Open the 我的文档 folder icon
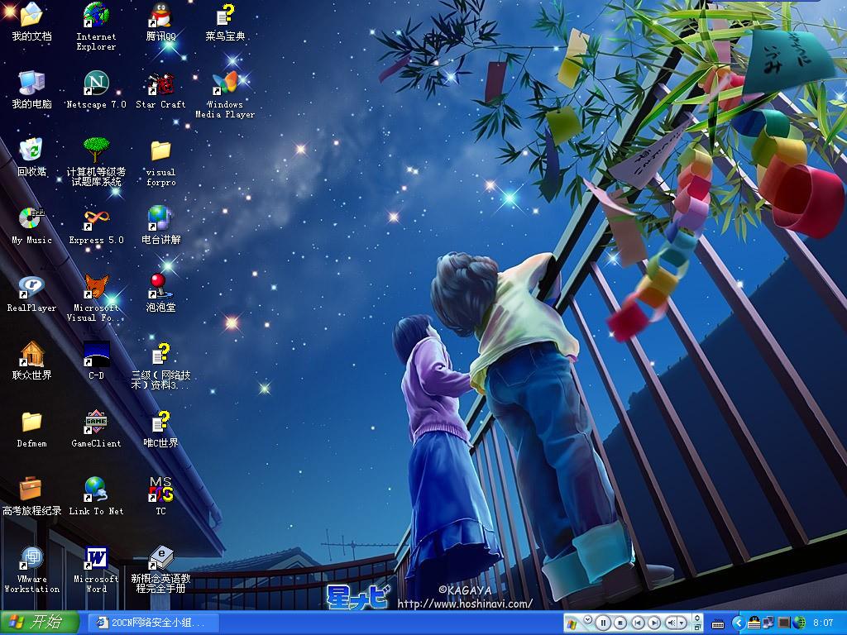 point(31,21)
